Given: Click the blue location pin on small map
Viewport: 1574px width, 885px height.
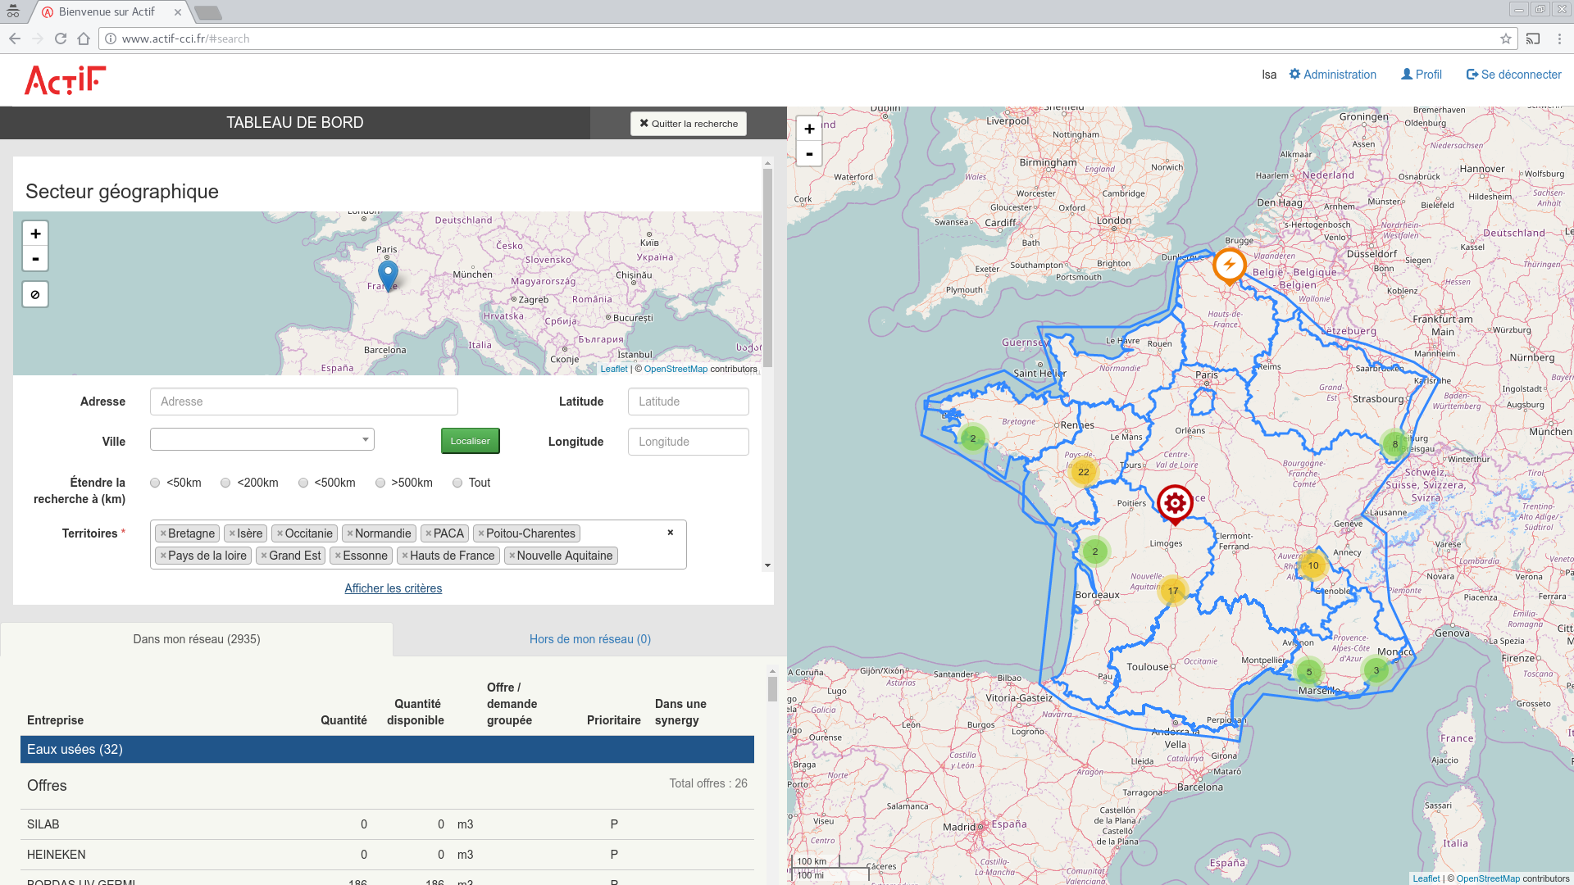Looking at the screenshot, I should pyautogui.click(x=388, y=275).
